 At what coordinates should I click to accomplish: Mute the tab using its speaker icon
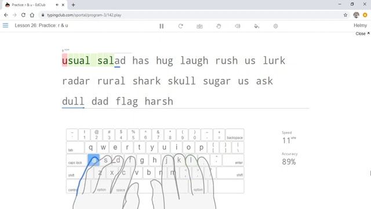pos(57,5)
